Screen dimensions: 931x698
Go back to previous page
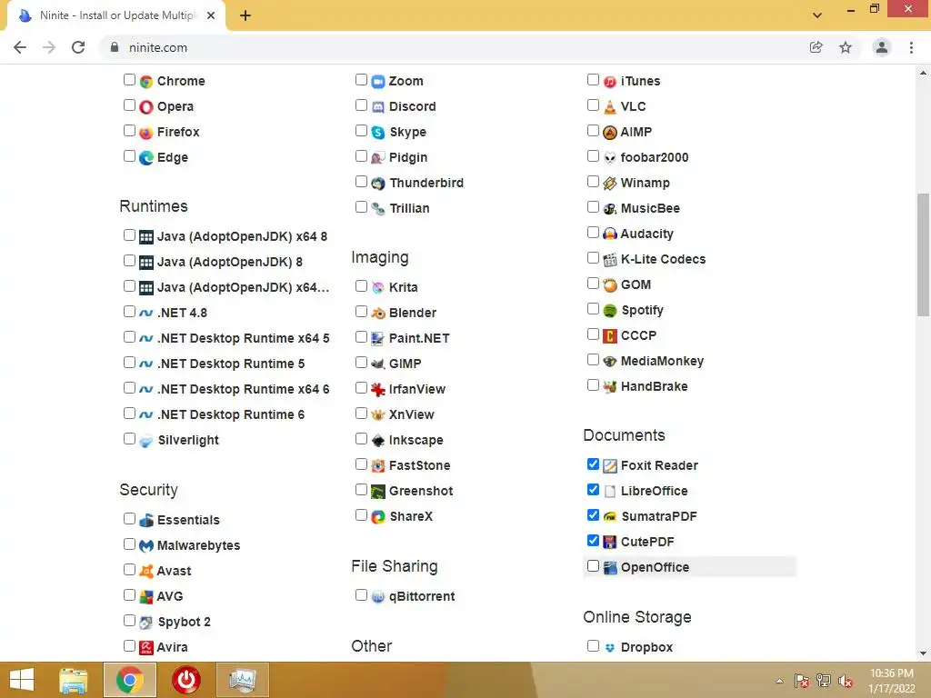click(20, 47)
